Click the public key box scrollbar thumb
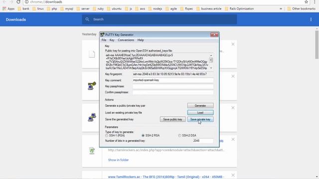The height and width of the screenshot is (179, 319). click(211, 60)
